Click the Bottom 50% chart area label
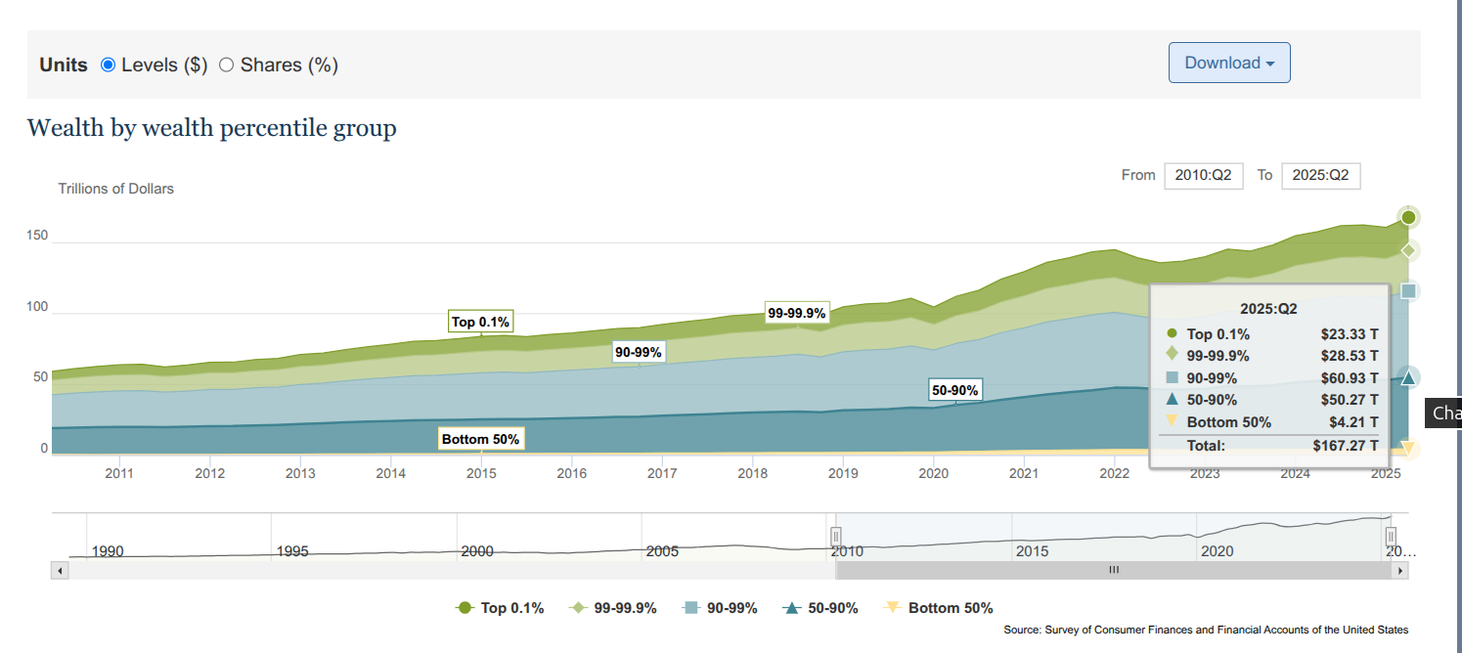Image resolution: width=1462 pixels, height=653 pixels. coord(480,439)
